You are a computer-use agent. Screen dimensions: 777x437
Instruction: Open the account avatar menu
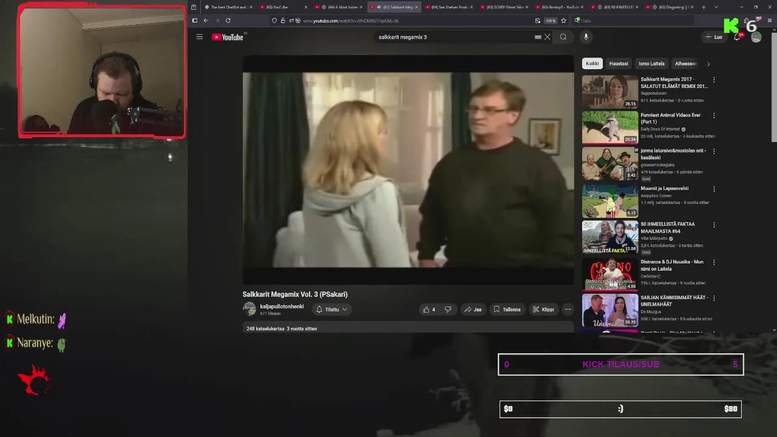756,37
